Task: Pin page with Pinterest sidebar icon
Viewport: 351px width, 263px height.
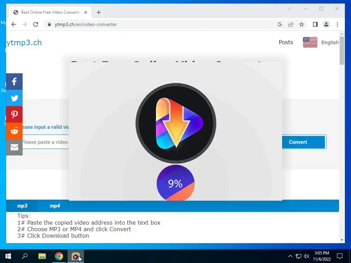Action: (x=14, y=114)
